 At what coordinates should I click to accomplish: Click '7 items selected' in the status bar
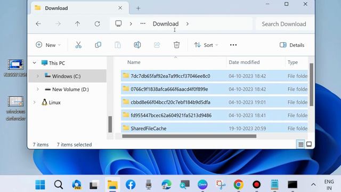click(74, 145)
